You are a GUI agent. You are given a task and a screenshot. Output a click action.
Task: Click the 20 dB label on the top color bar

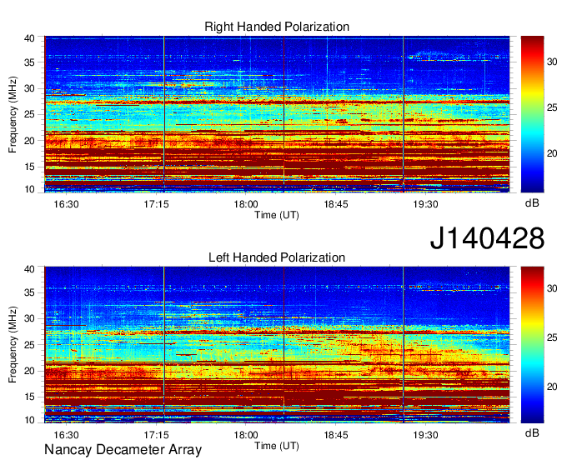pos(552,153)
